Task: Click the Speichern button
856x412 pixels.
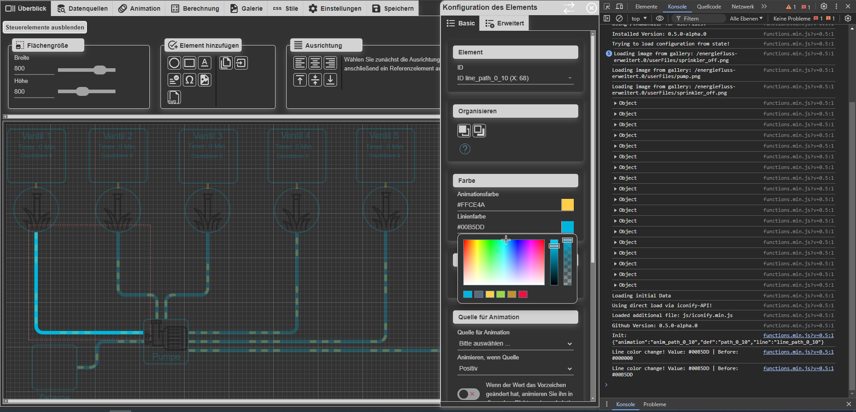Action: [x=393, y=8]
